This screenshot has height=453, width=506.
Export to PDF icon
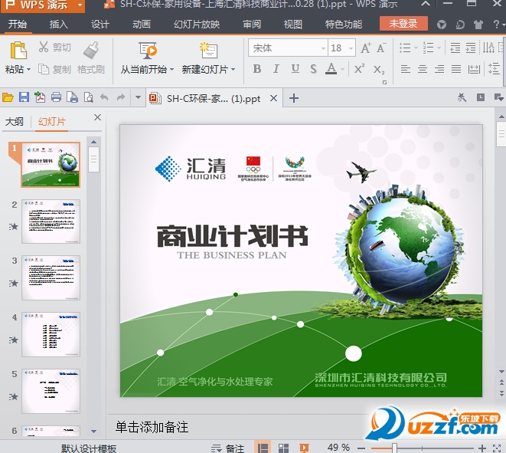40,97
